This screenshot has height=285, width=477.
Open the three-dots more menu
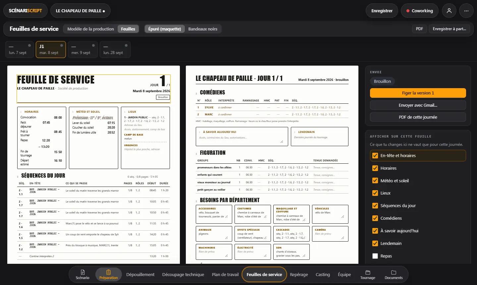466,11
